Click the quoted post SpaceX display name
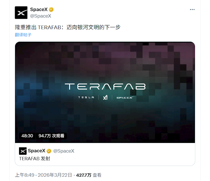The height and width of the screenshot is (181, 210). click(36, 151)
